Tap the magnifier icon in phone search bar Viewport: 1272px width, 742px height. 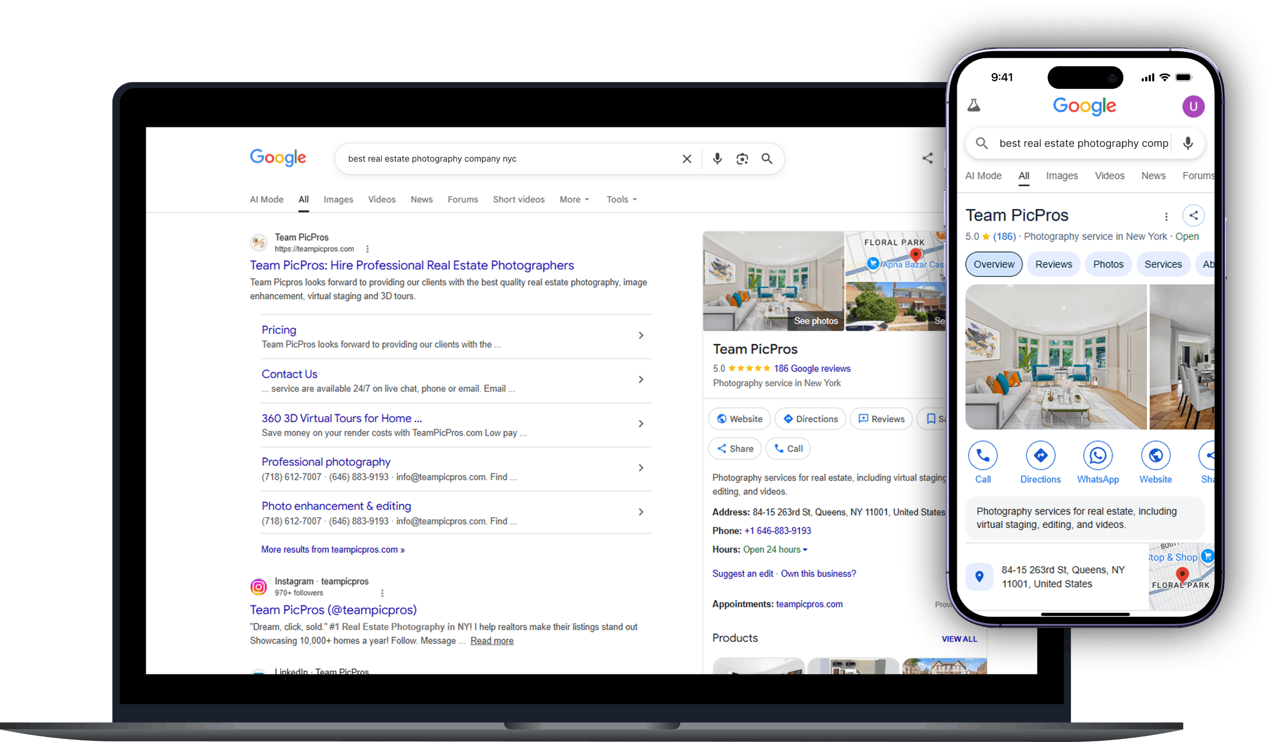point(982,144)
